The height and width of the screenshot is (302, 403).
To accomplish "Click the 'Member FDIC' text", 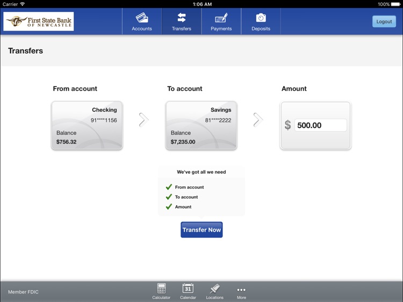I will point(23,292).
